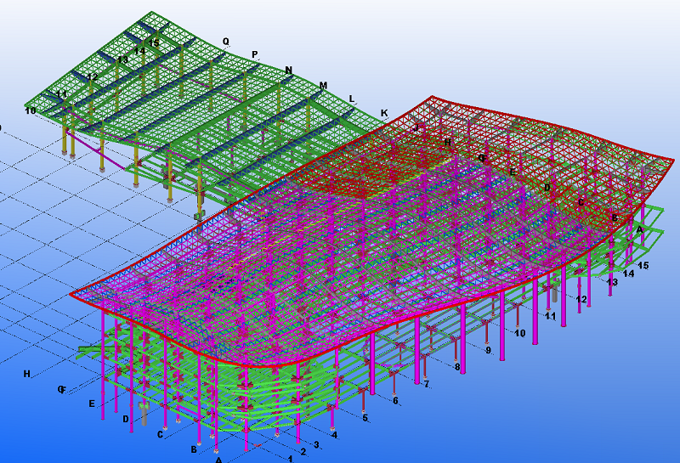Select grid label 6 near bottom columns

pos(395,401)
